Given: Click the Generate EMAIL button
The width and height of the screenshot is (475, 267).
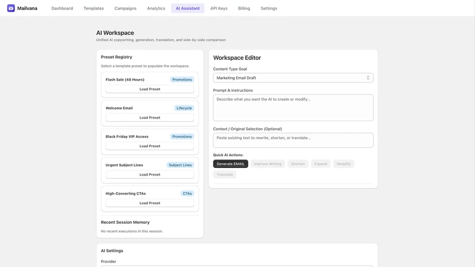Looking at the screenshot, I should [230, 164].
